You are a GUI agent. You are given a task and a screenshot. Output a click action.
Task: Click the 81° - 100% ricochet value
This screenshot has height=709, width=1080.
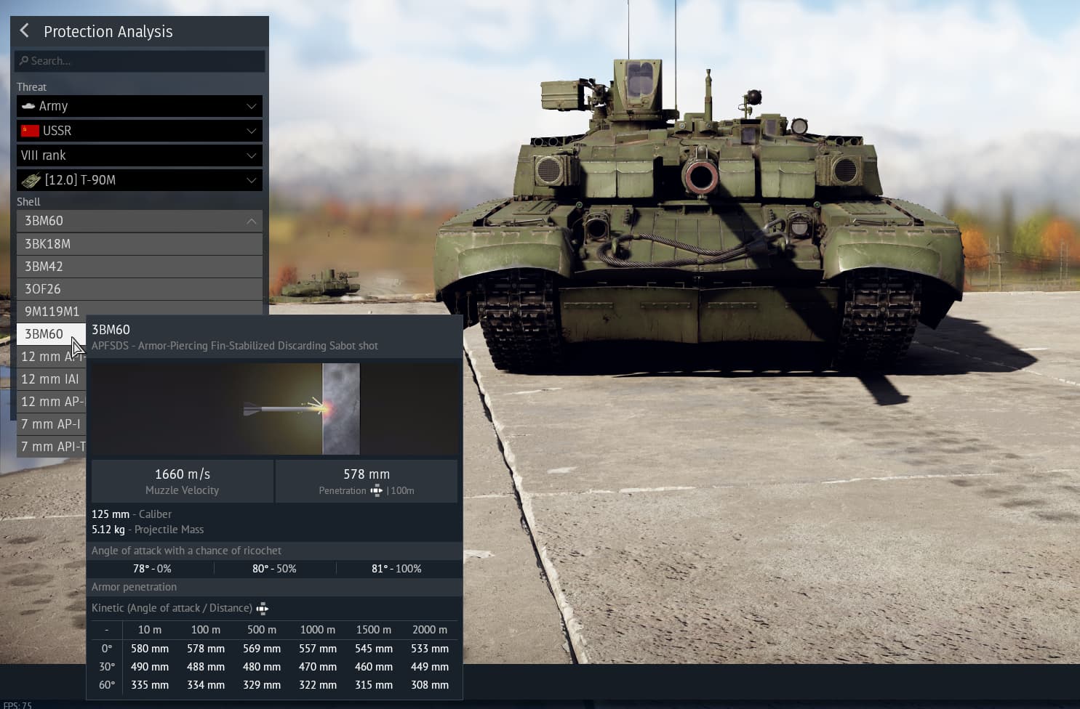point(396,569)
